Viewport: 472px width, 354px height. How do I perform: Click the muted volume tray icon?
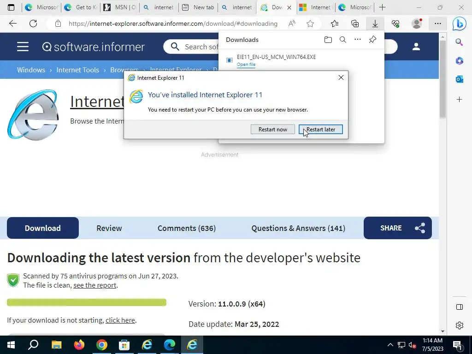[x=412, y=345]
